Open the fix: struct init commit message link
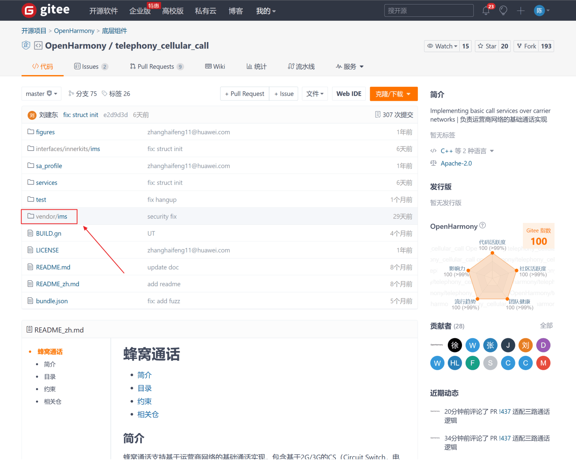Viewport: 576px width, 460px height. 81,115
